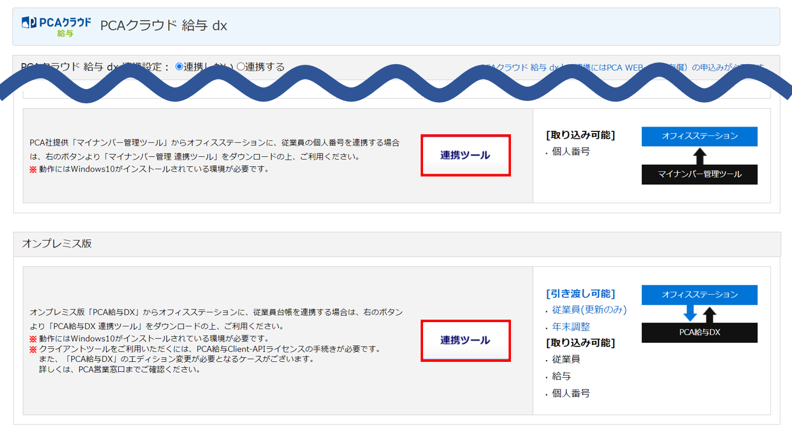Click the PCAクラウド 給与 logo
Viewport: 792px width, 429px height.
[56, 27]
